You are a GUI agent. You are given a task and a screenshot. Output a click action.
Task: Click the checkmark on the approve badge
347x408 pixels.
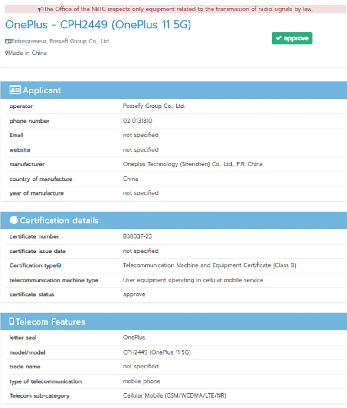point(278,39)
